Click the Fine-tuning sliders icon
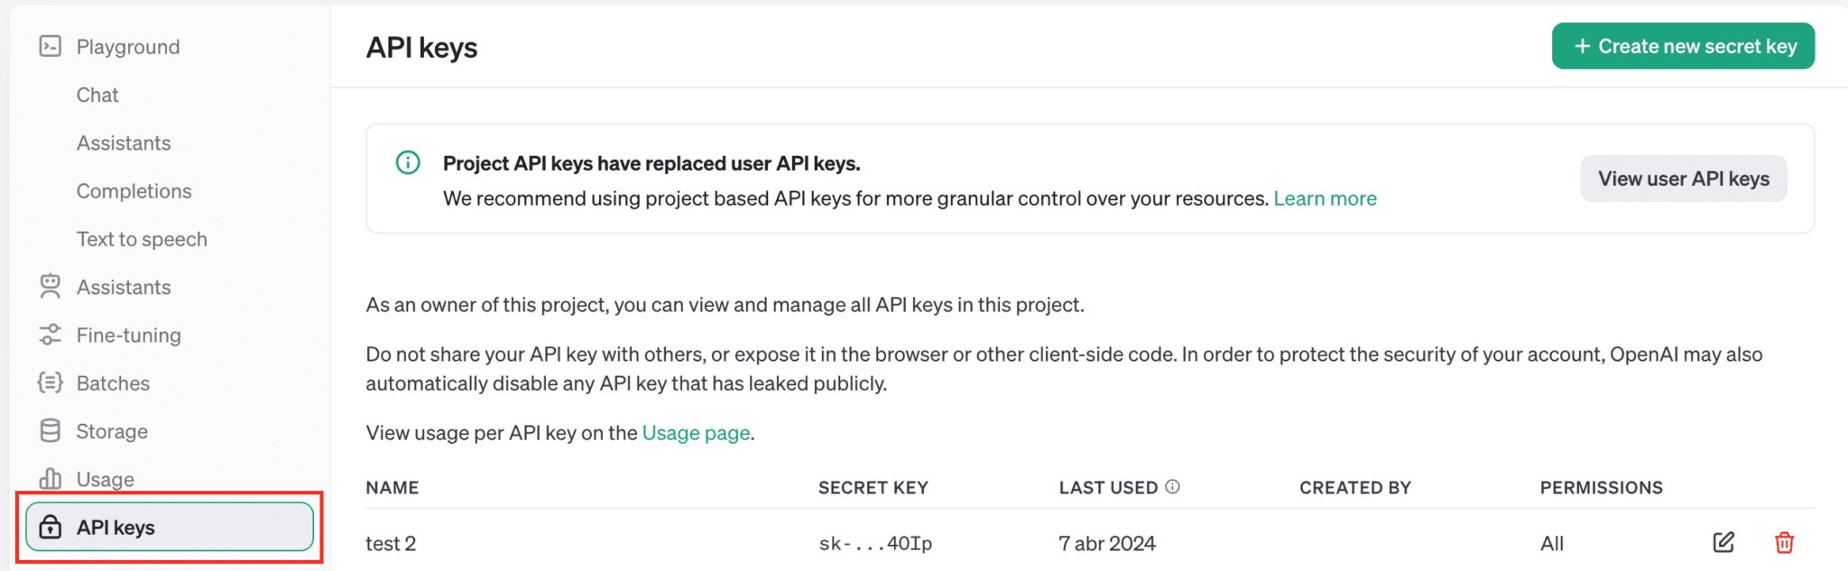 (51, 335)
